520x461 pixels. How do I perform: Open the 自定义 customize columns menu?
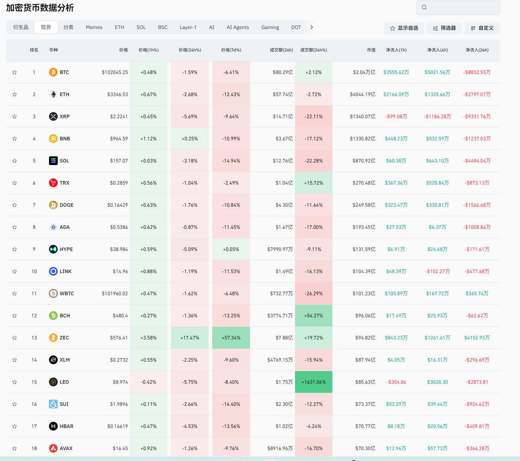coord(482,28)
